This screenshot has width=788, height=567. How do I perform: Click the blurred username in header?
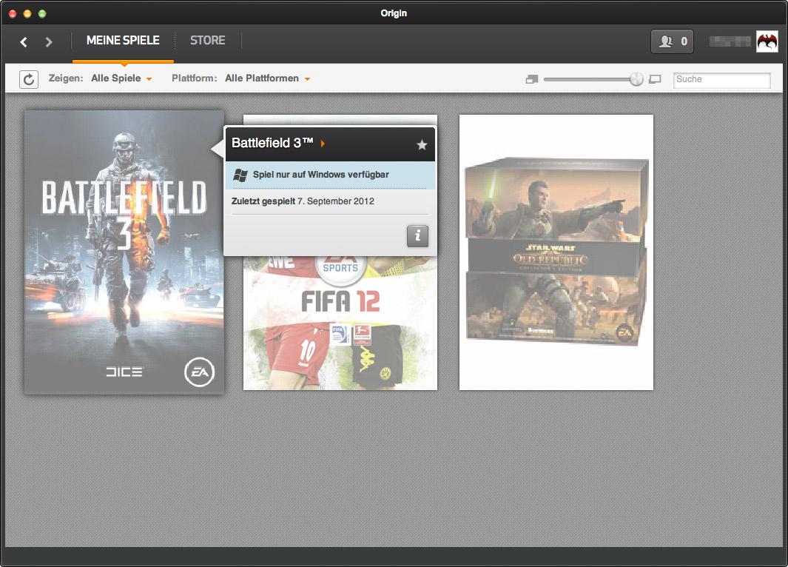point(730,41)
